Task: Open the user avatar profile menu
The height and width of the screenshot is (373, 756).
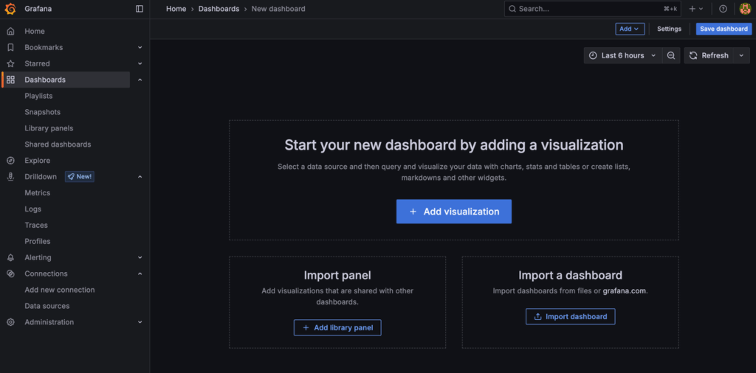Action: click(745, 9)
